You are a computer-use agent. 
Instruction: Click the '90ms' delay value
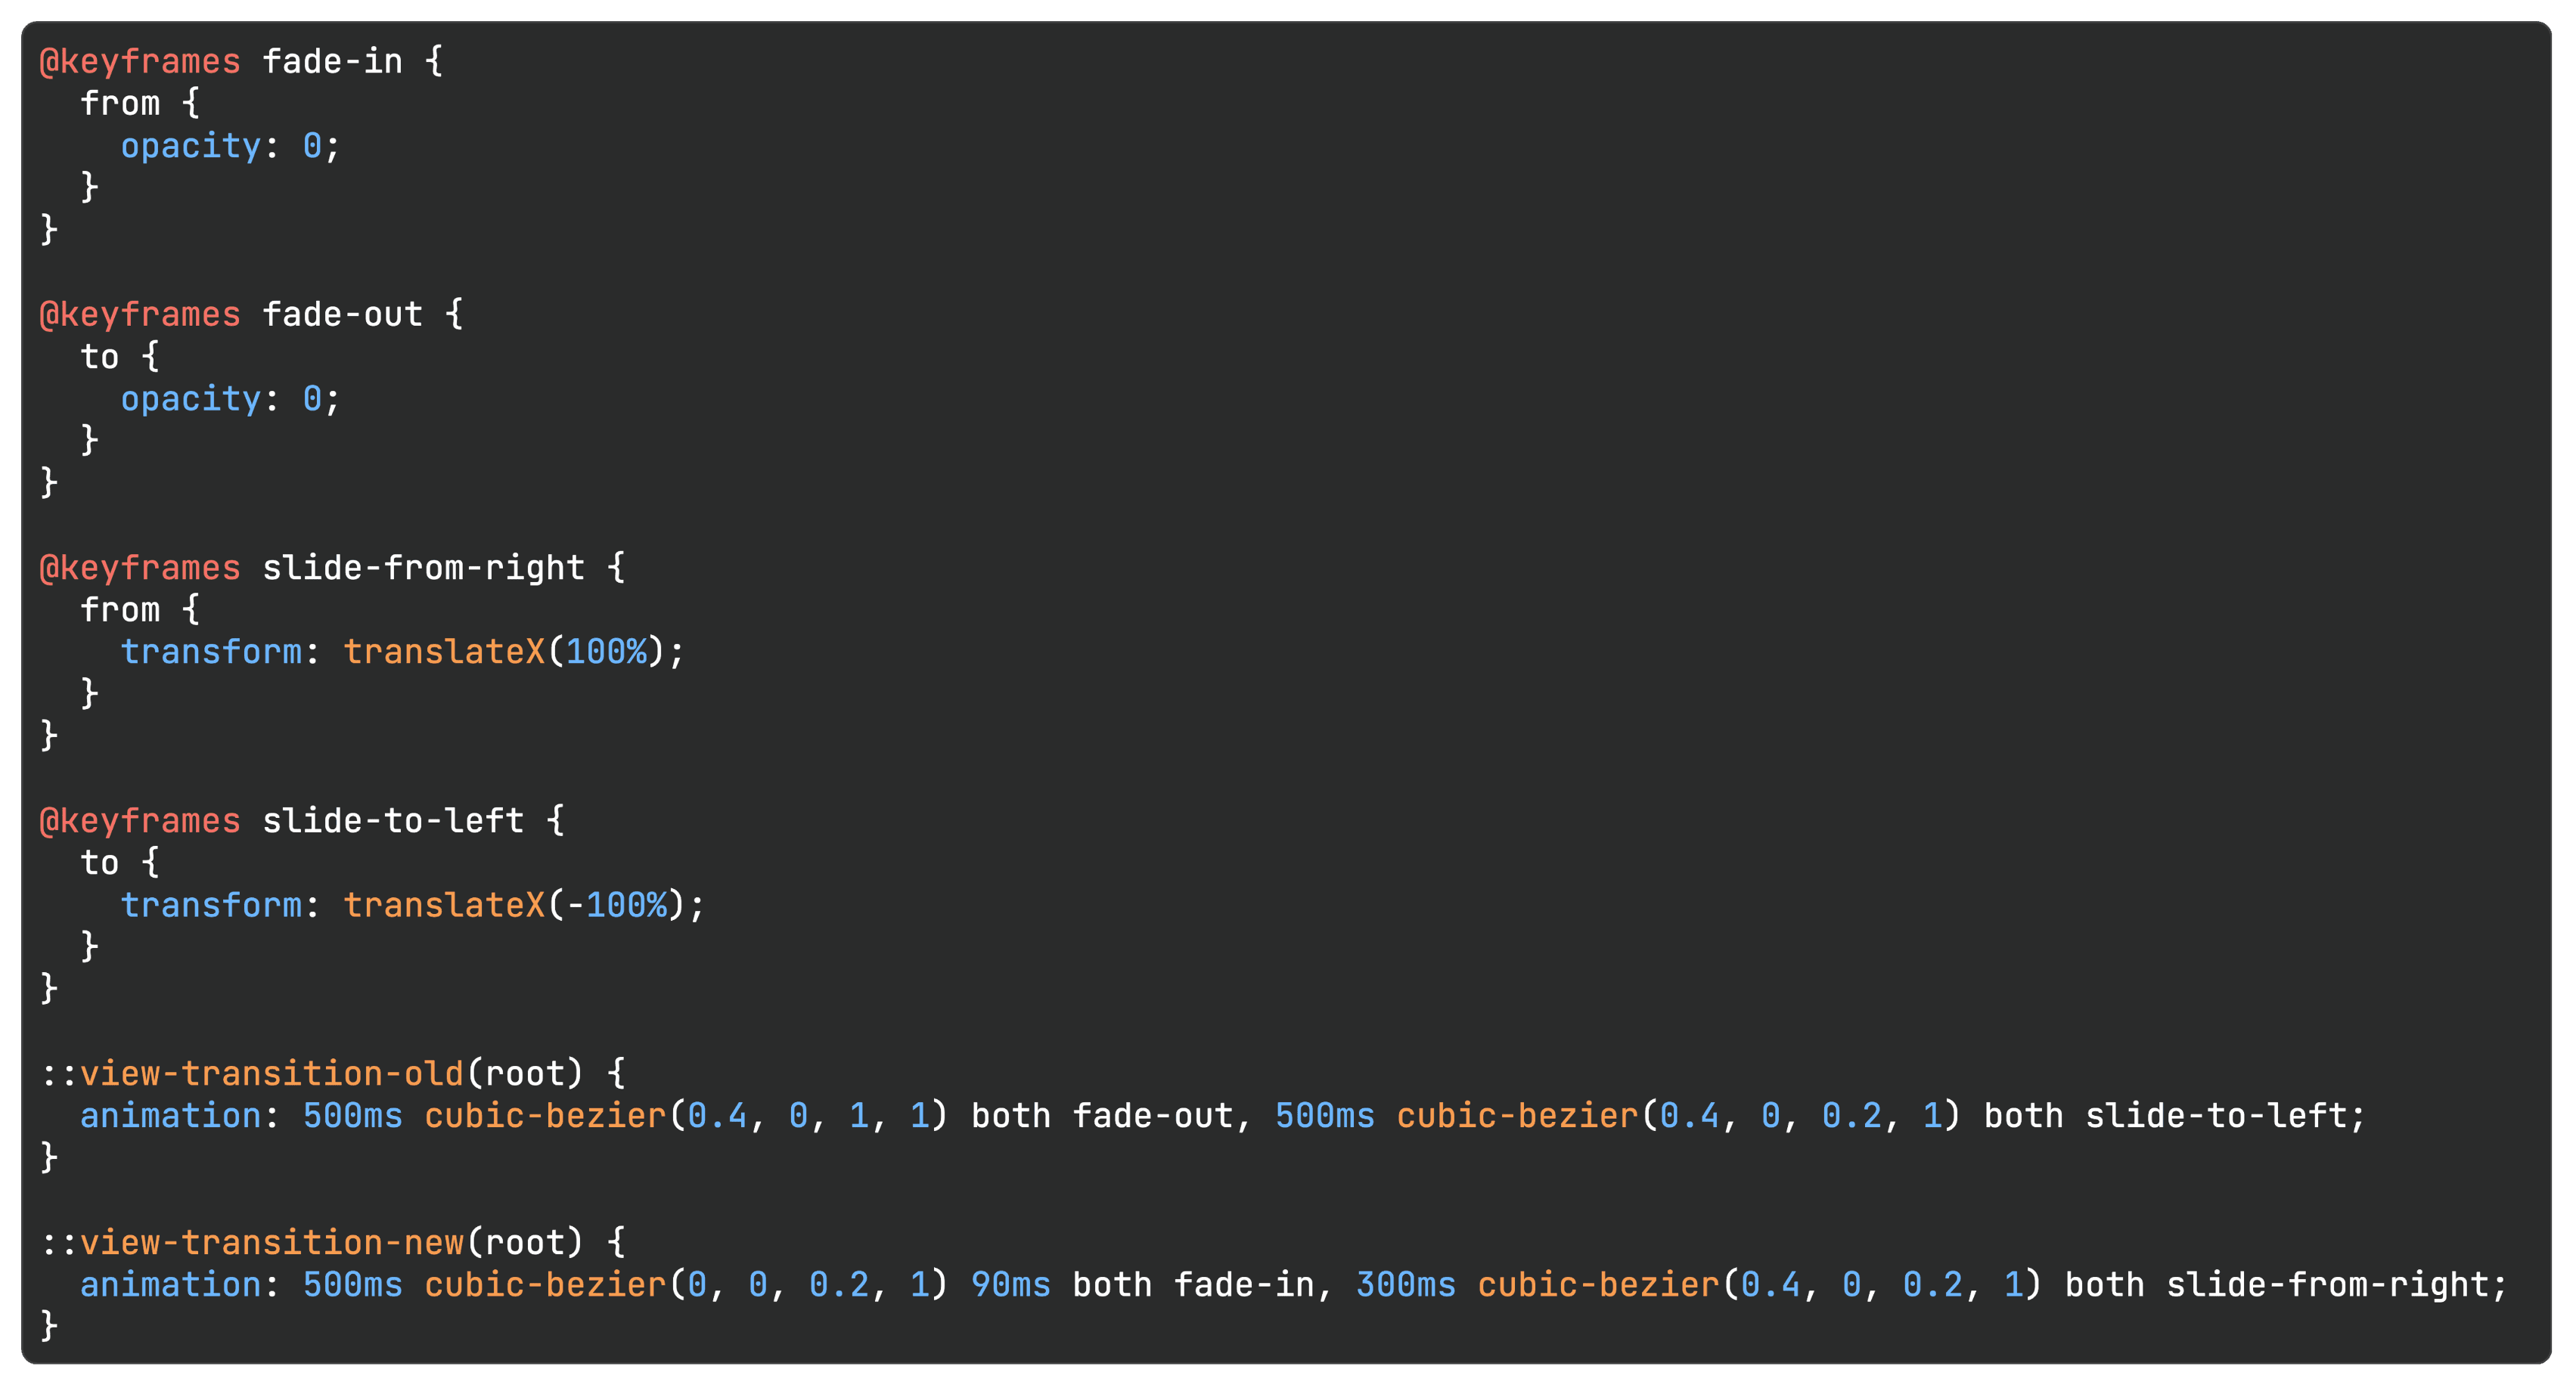[x=1011, y=1285]
